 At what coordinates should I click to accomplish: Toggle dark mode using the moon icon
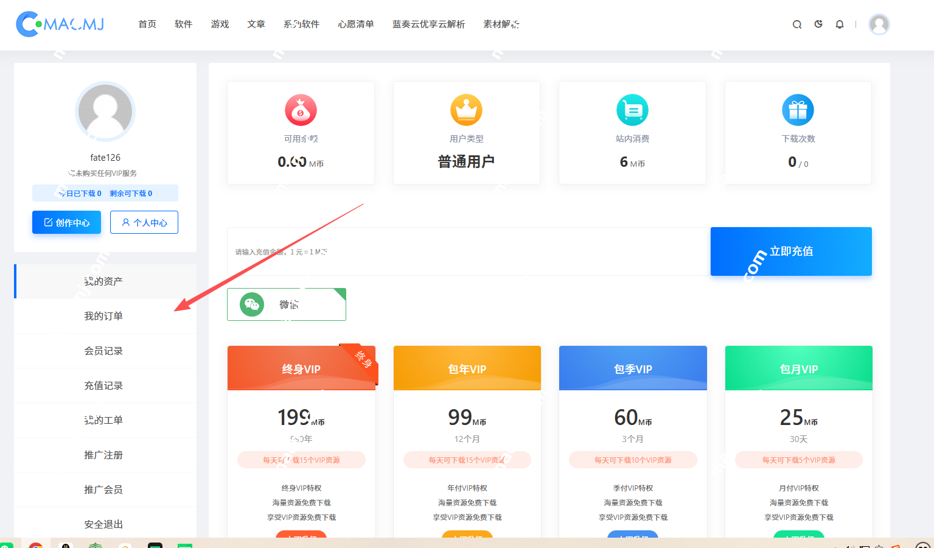pyautogui.click(x=818, y=24)
